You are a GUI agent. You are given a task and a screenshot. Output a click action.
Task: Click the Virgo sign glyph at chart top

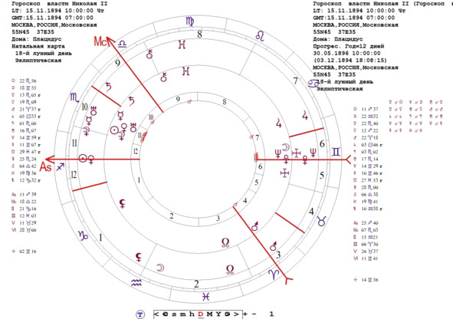point(190,21)
